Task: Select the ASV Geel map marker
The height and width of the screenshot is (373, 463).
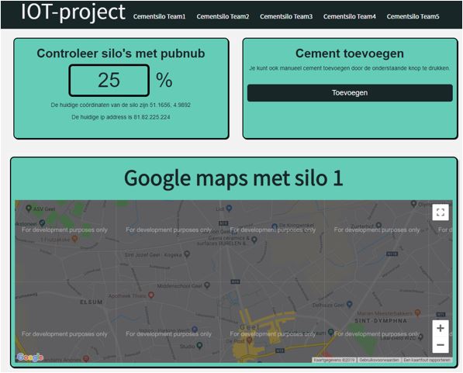Action: [29, 209]
